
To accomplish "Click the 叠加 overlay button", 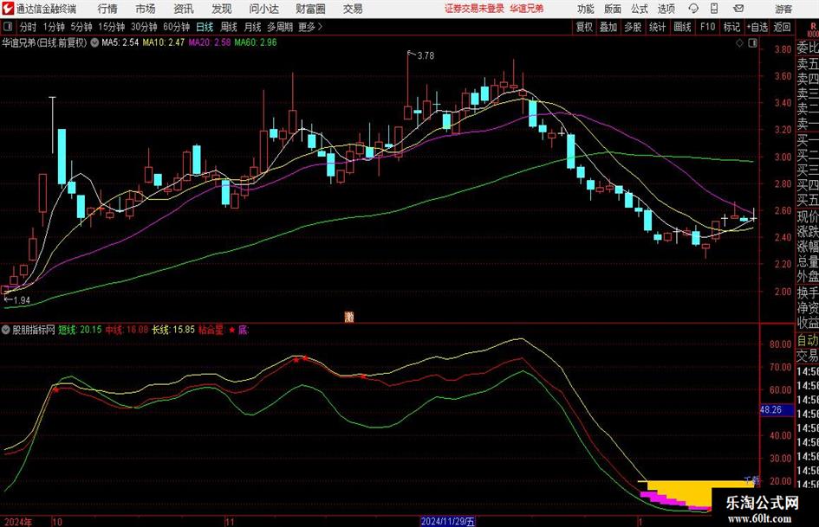I will point(608,27).
